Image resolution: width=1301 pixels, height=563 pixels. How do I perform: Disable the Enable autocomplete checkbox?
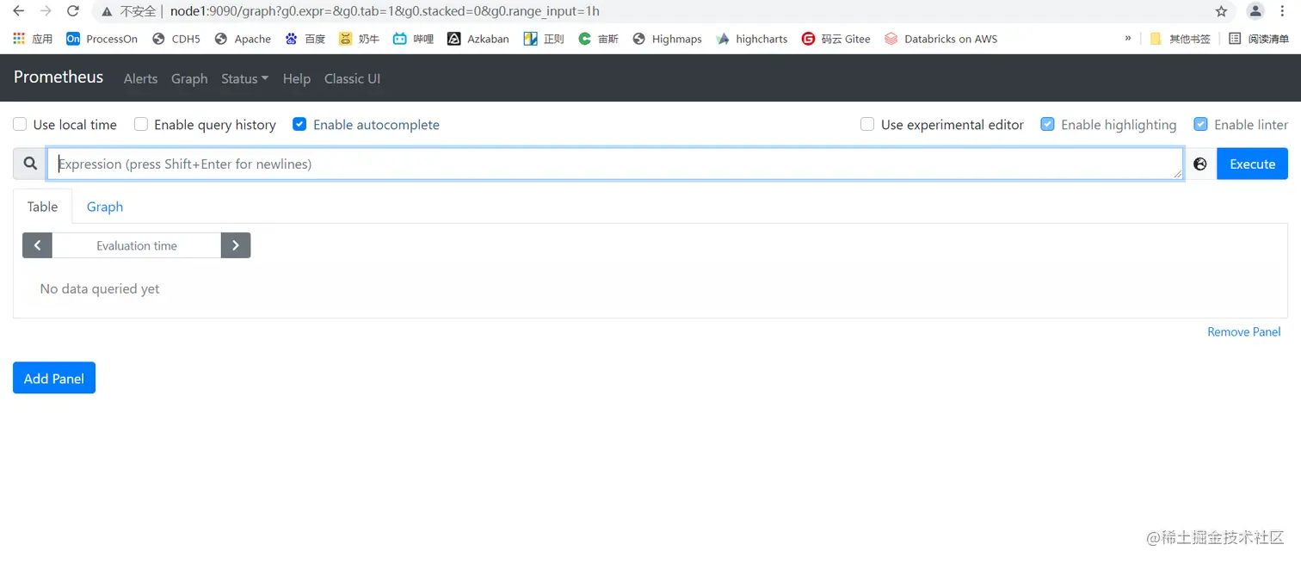(299, 125)
